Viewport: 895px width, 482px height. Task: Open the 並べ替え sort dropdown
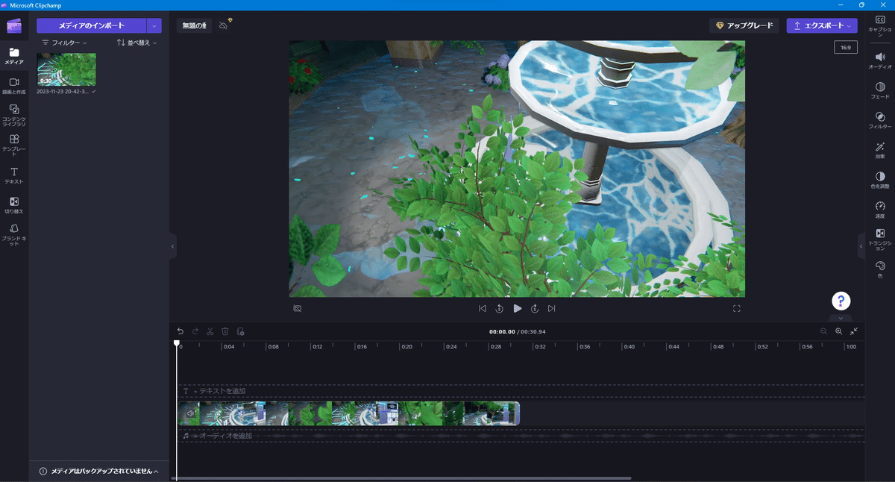coord(136,43)
